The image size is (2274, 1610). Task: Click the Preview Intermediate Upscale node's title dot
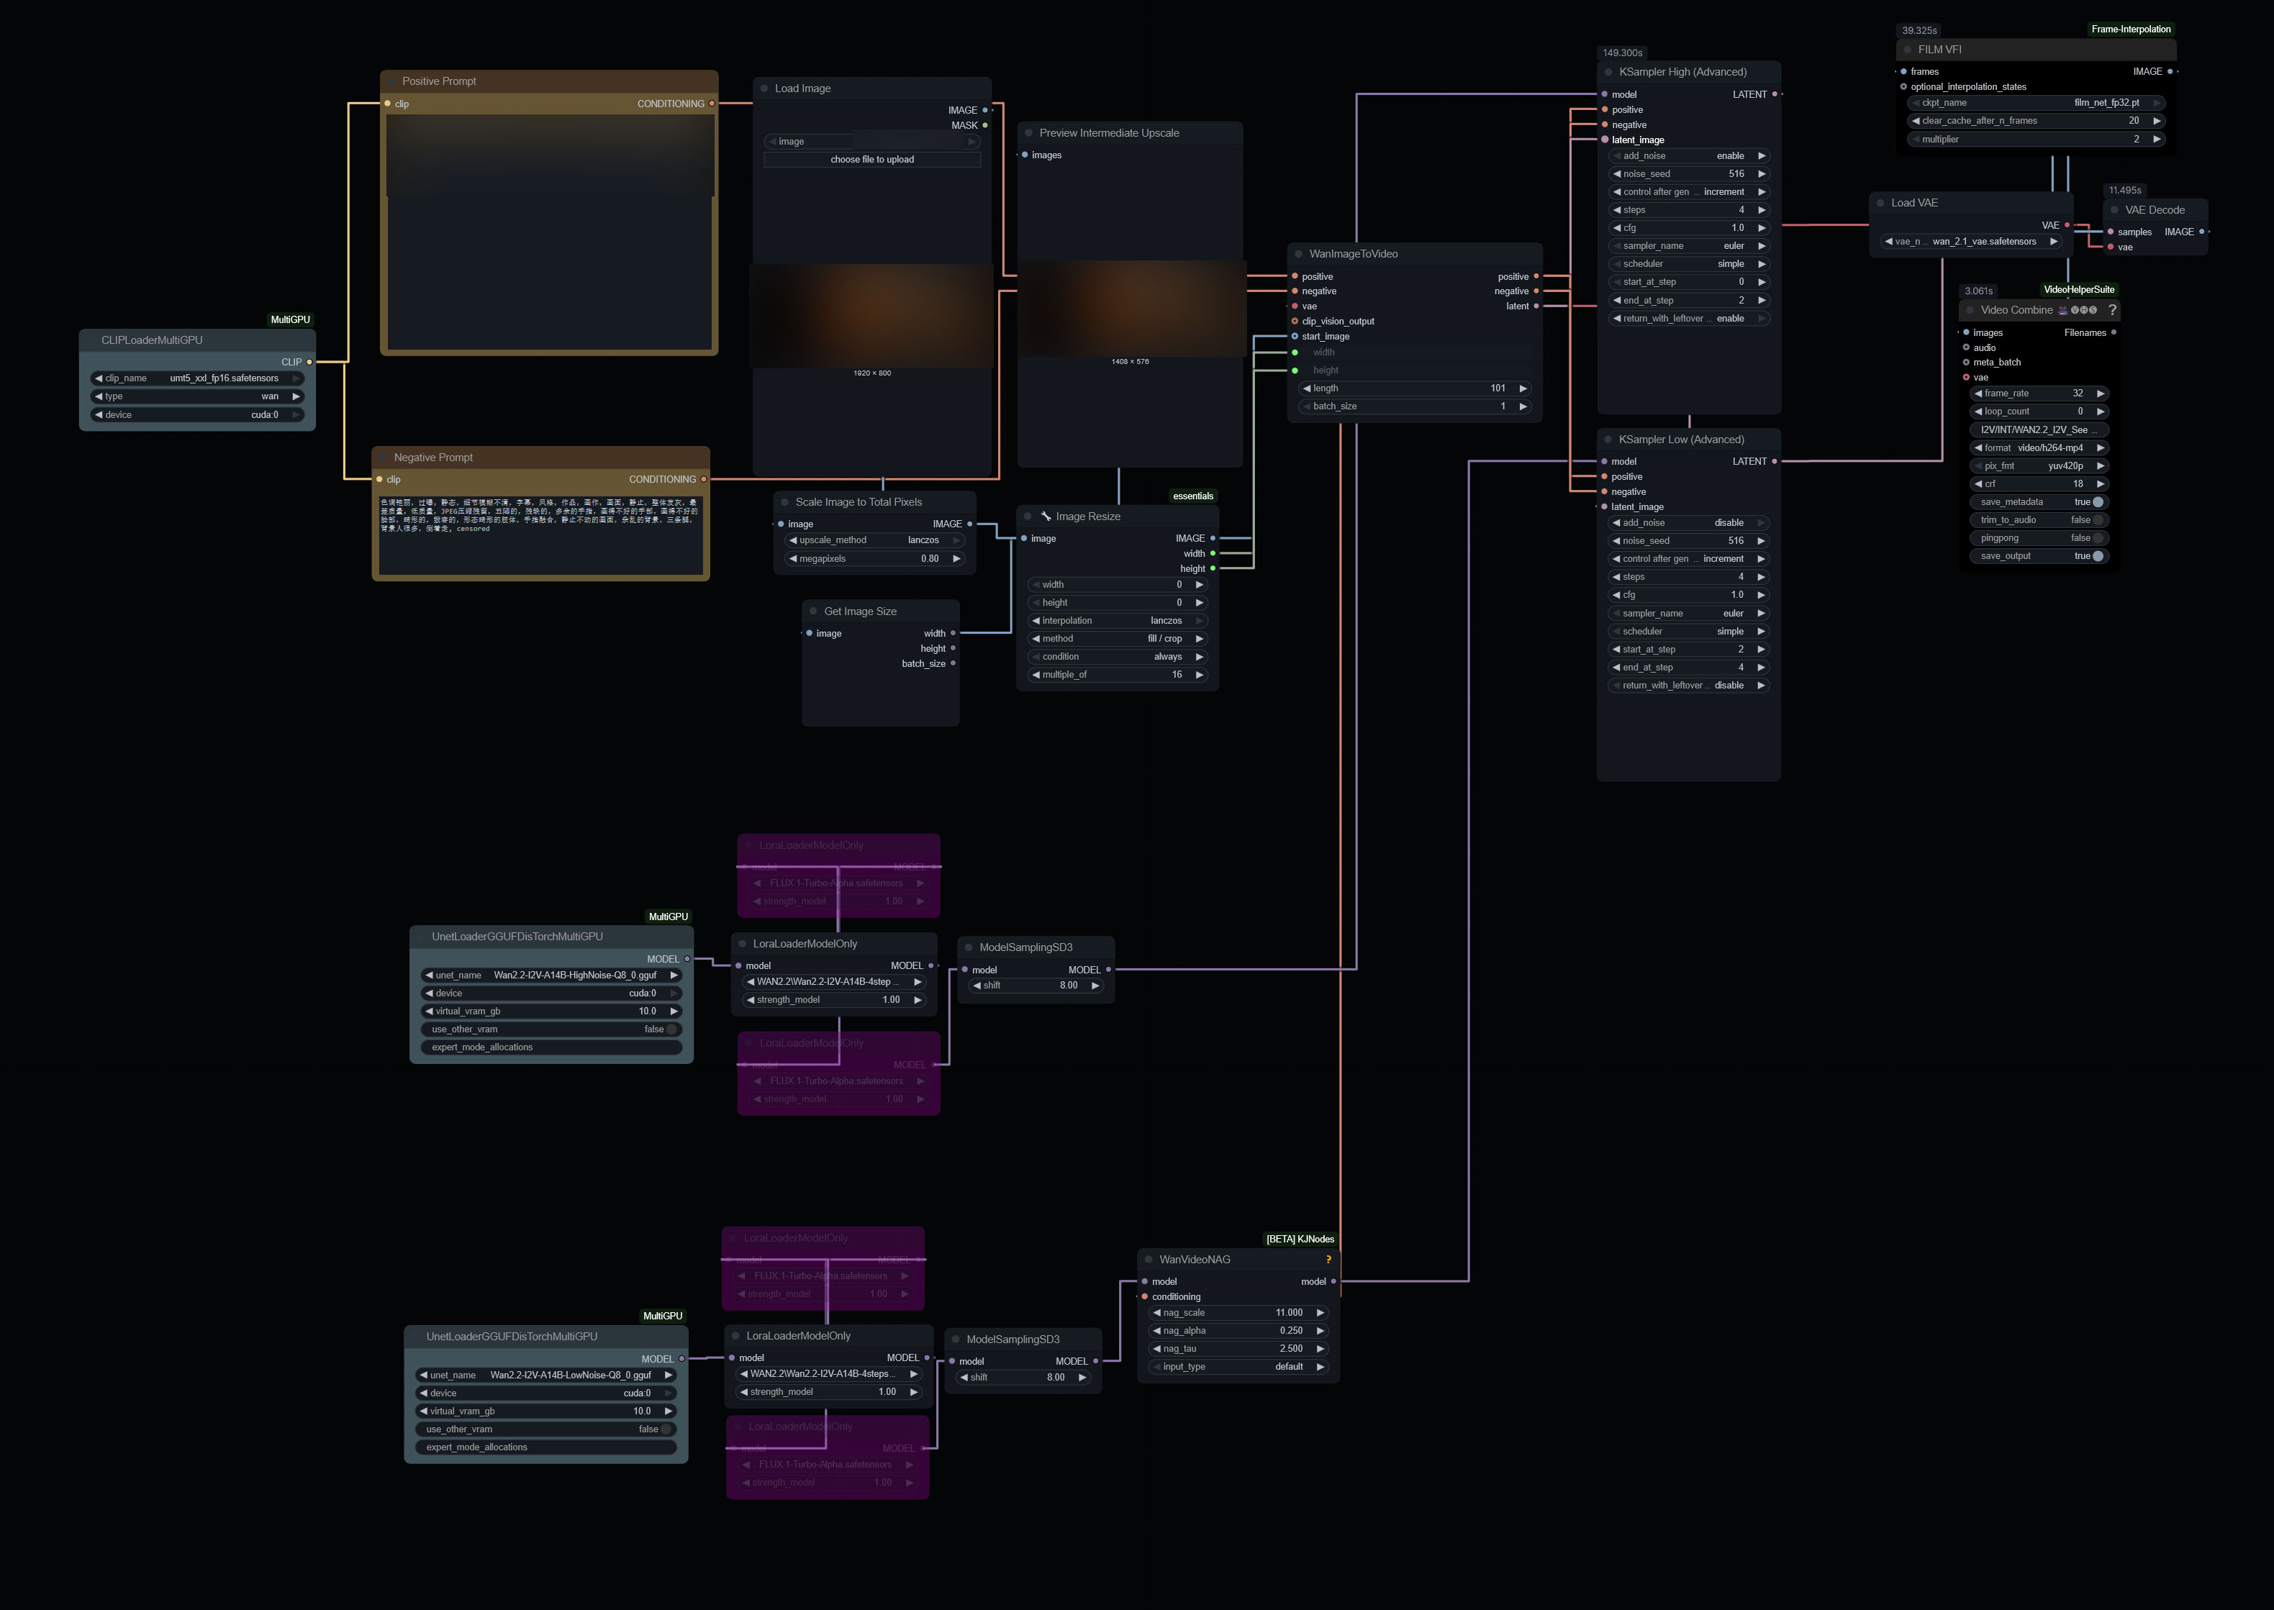click(x=1028, y=133)
